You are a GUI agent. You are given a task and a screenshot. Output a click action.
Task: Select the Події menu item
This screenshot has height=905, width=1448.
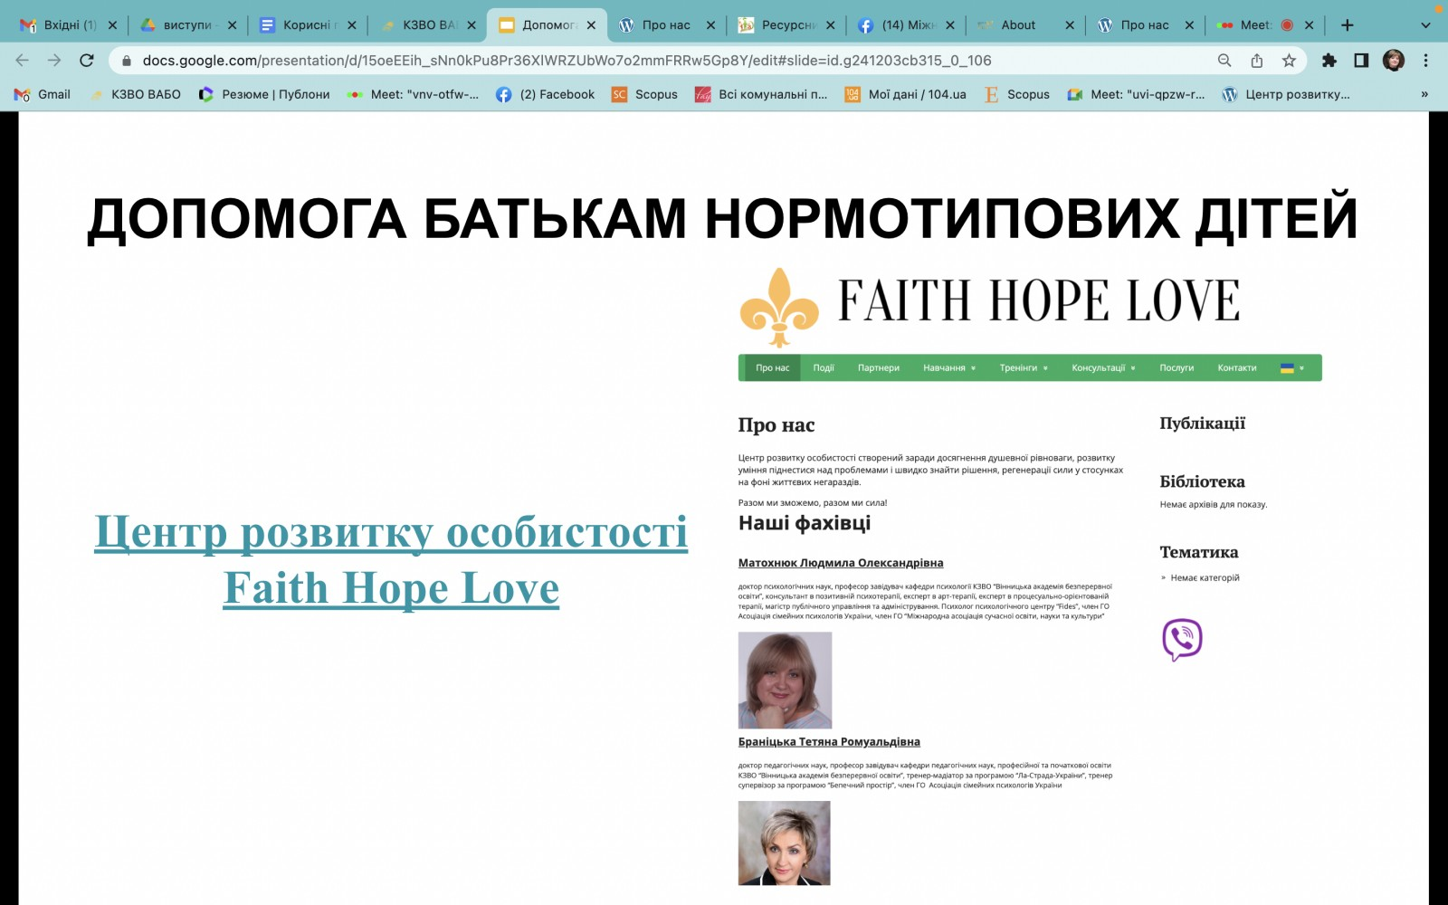coord(824,367)
